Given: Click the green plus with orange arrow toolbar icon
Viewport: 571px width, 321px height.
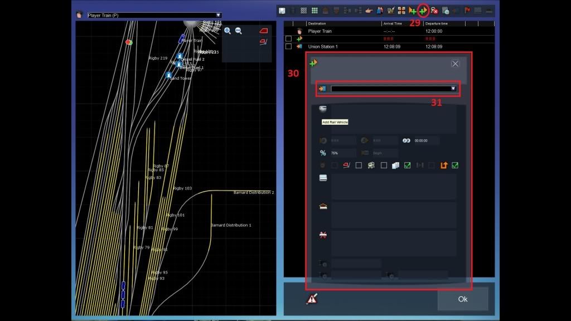Looking at the screenshot, I should click(423, 11).
